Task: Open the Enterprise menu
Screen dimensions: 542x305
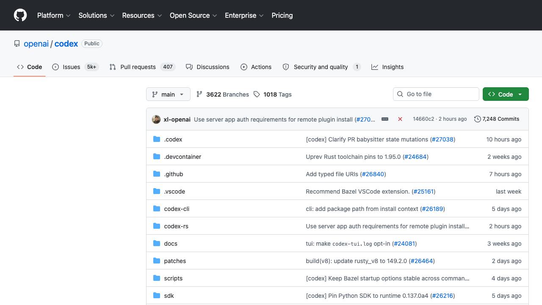Action: (244, 15)
